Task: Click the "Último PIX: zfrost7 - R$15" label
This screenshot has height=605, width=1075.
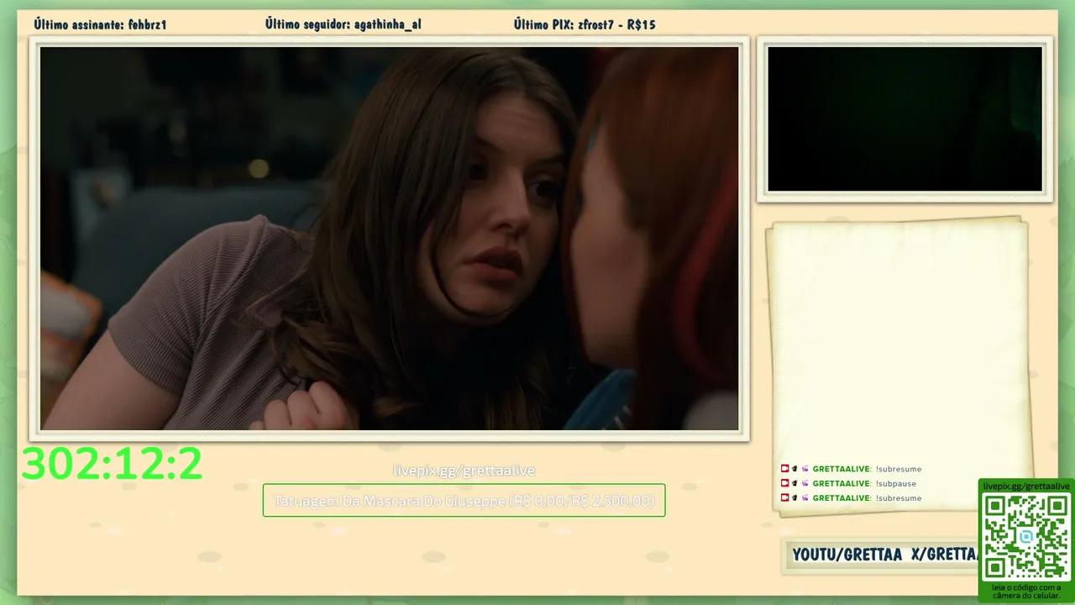Action: (x=585, y=24)
